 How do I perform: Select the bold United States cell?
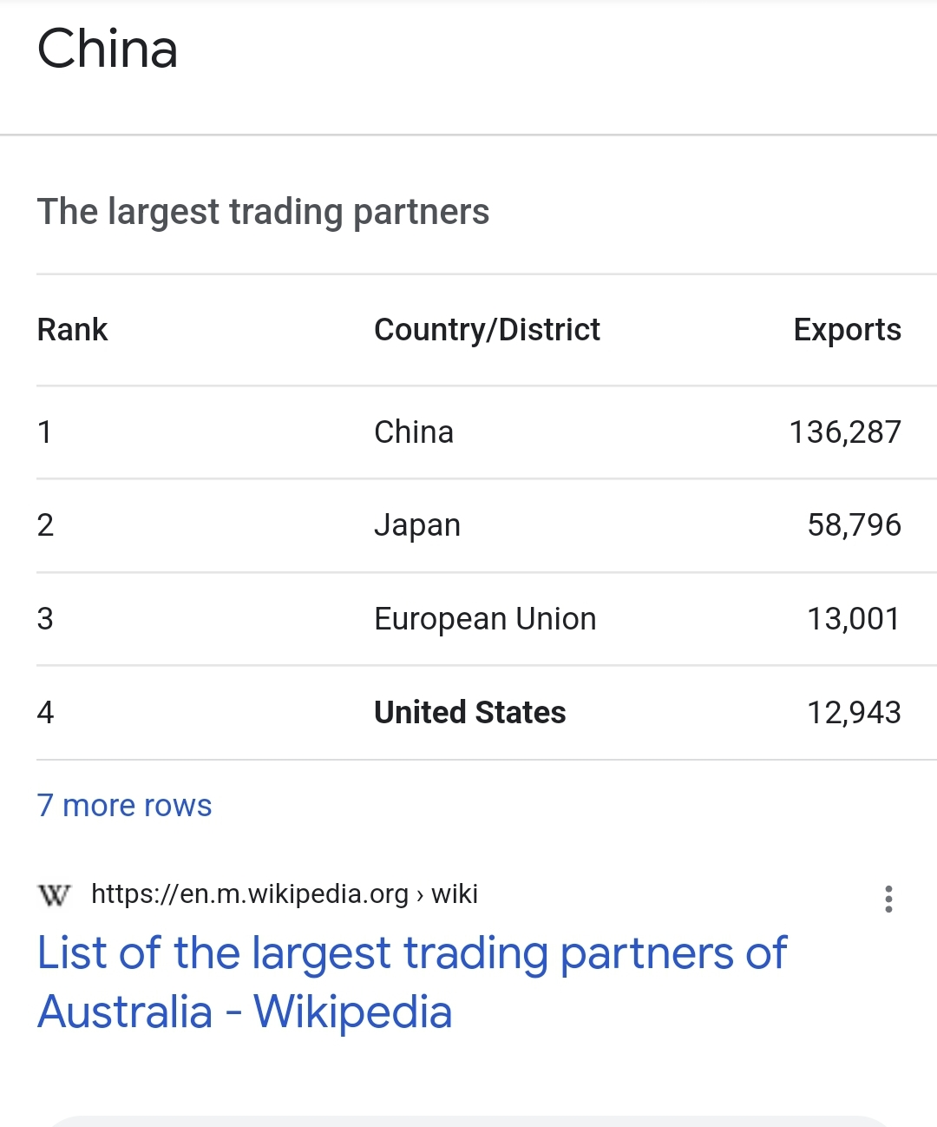469,713
